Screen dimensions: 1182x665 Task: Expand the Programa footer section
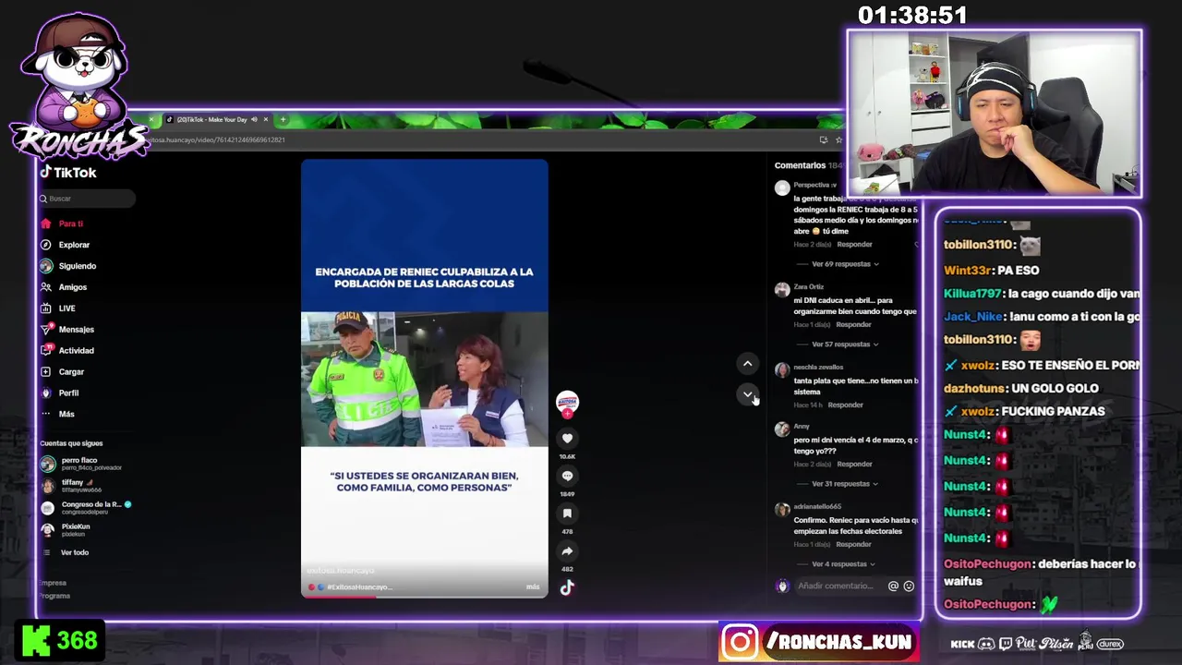point(55,596)
